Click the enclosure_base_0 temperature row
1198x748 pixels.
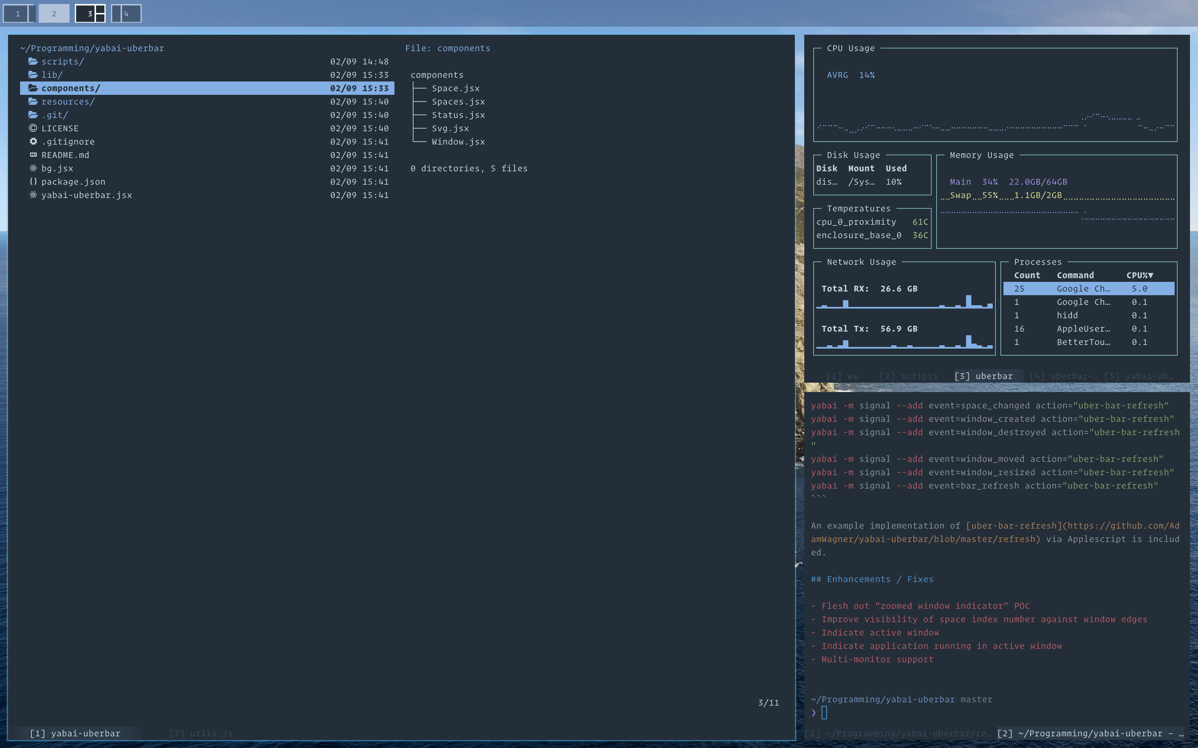(x=872, y=235)
